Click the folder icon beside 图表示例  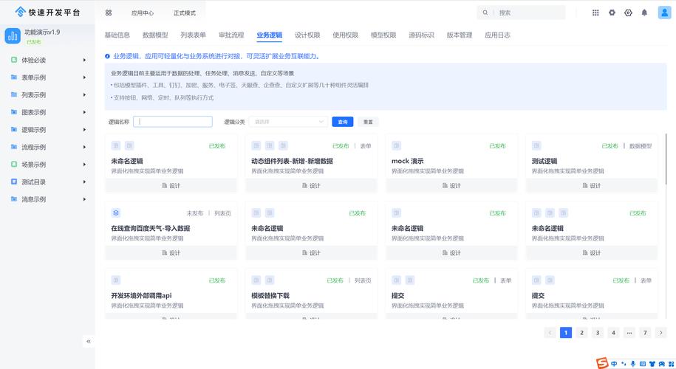tap(14, 112)
